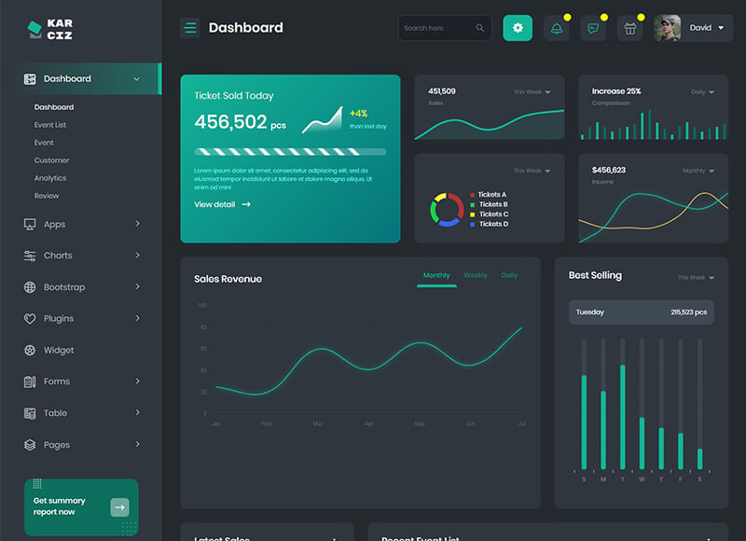
Task: Click the arrow button on summary report card
Action: 119,507
